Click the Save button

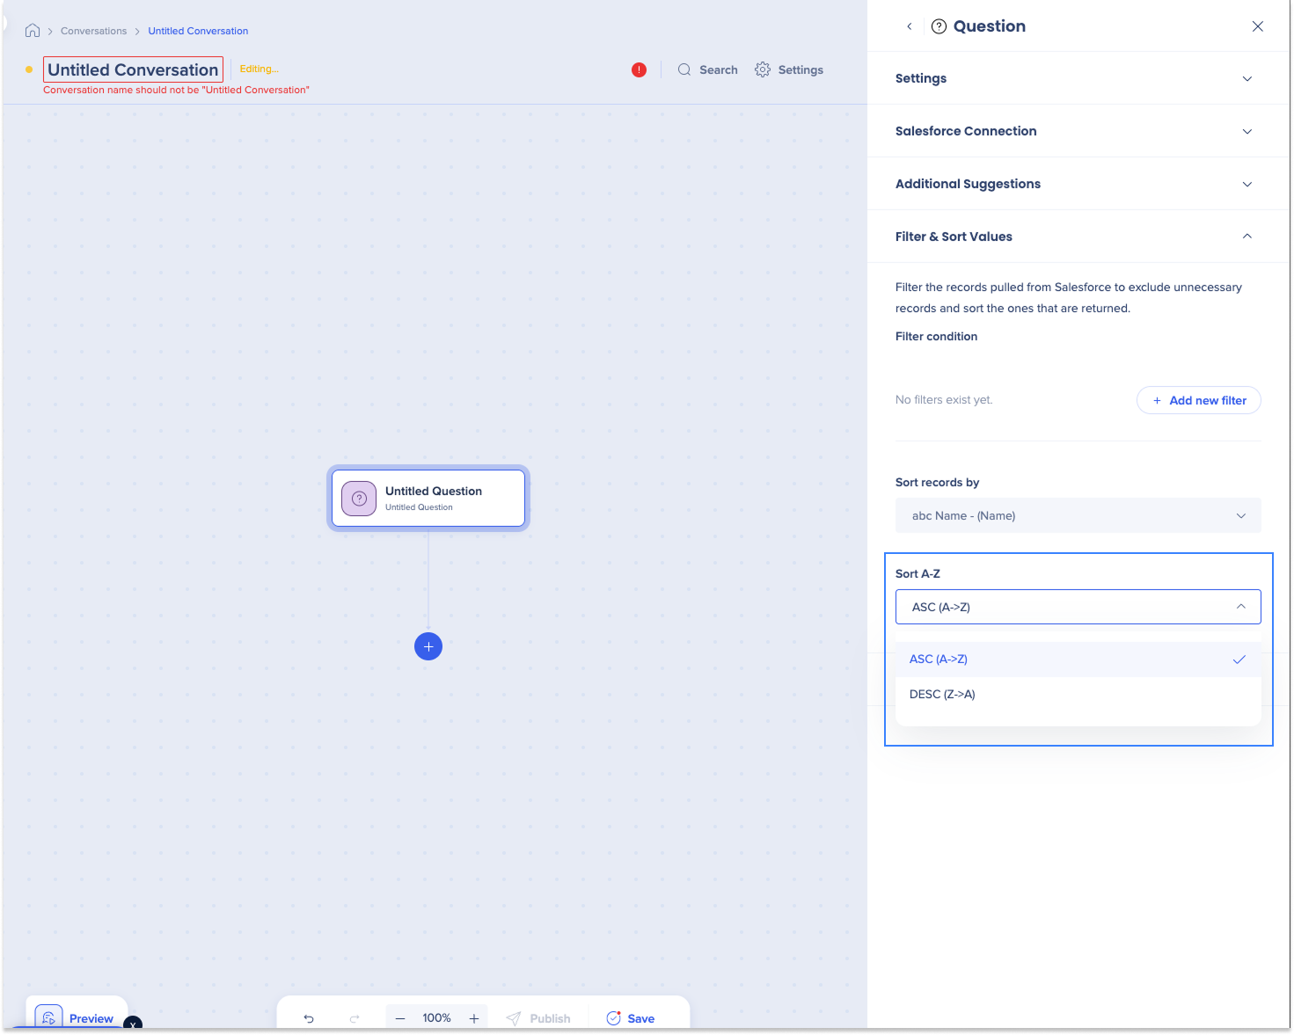pyautogui.click(x=631, y=1018)
